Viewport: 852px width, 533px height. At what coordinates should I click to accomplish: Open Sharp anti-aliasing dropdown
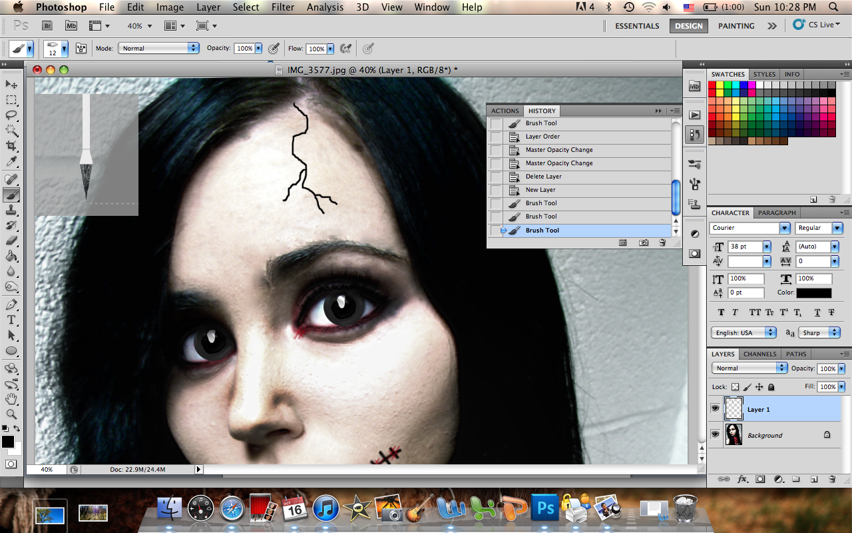pos(821,332)
